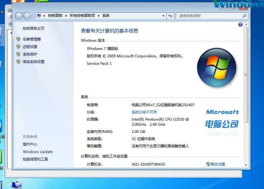Open 远程设置 link
This screenshot has width=264, height=189.
click(30, 47)
